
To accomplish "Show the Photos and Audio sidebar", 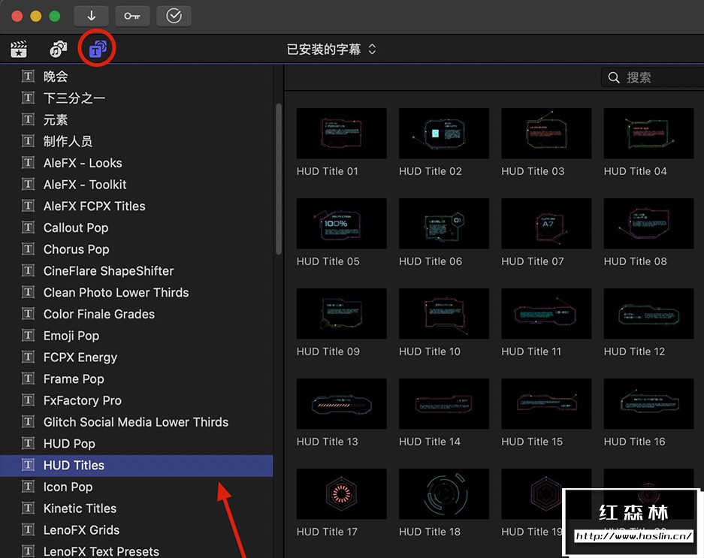I will [x=58, y=49].
